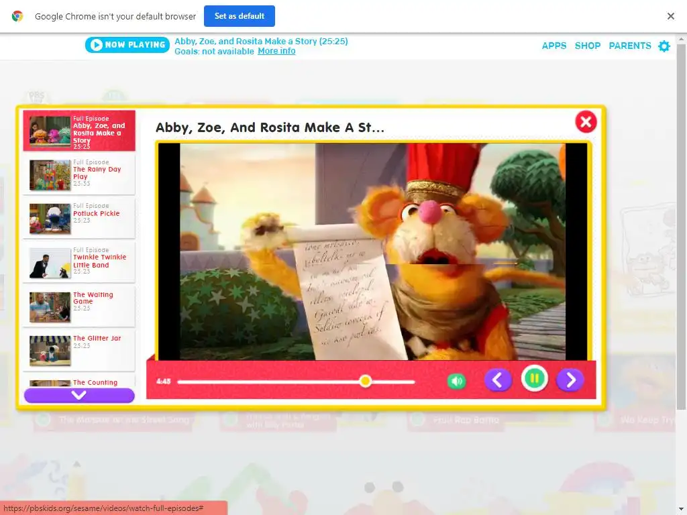Click the now playing episode title link
This screenshot has height=515, width=687.
point(261,41)
